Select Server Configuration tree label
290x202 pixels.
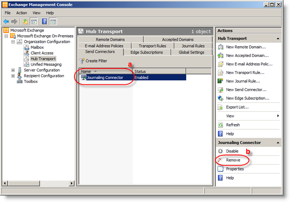pyautogui.click(x=42, y=70)
